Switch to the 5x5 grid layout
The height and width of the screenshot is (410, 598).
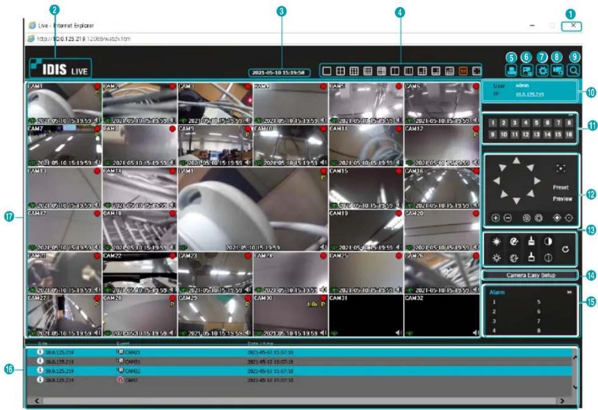tap(382, 71)
